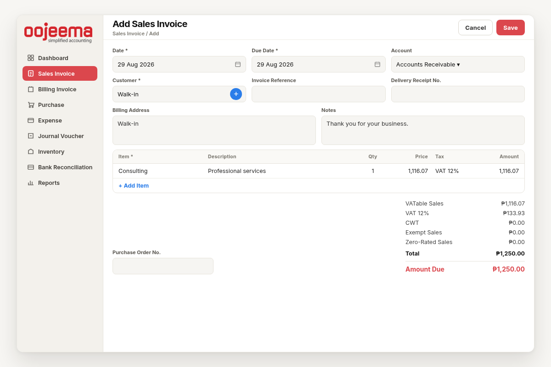Screen dimensions: 551x367
Task: Click the Invoice Reference input
Action: tap(319, 94)
